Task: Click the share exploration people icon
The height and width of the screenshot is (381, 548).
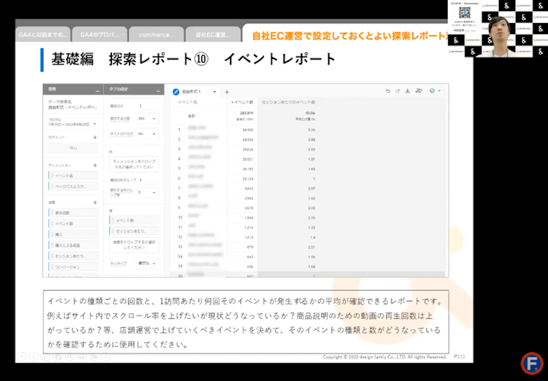Action: 418,91
